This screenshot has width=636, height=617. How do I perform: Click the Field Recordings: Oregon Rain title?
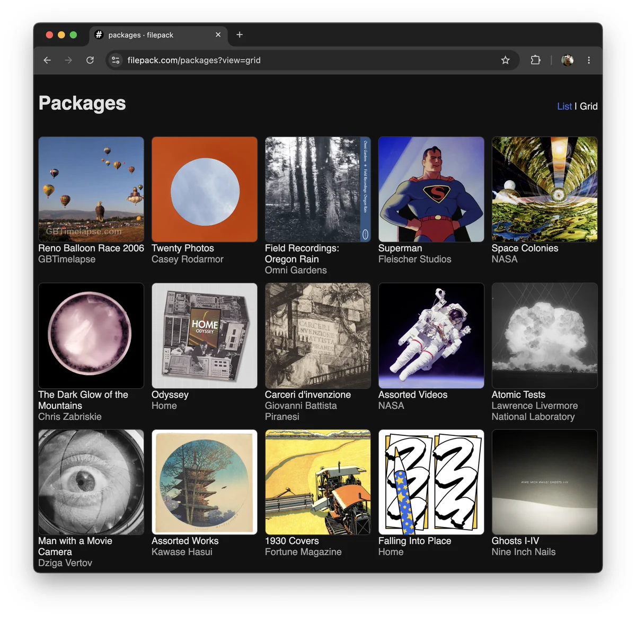[302, 254]
